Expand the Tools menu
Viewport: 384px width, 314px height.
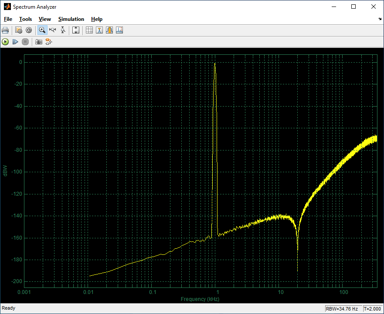click(x=26, y=19)
